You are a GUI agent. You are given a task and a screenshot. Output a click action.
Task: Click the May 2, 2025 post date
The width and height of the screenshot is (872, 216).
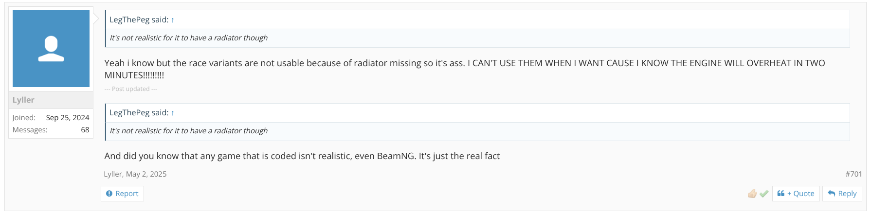[x=146, y=174]
